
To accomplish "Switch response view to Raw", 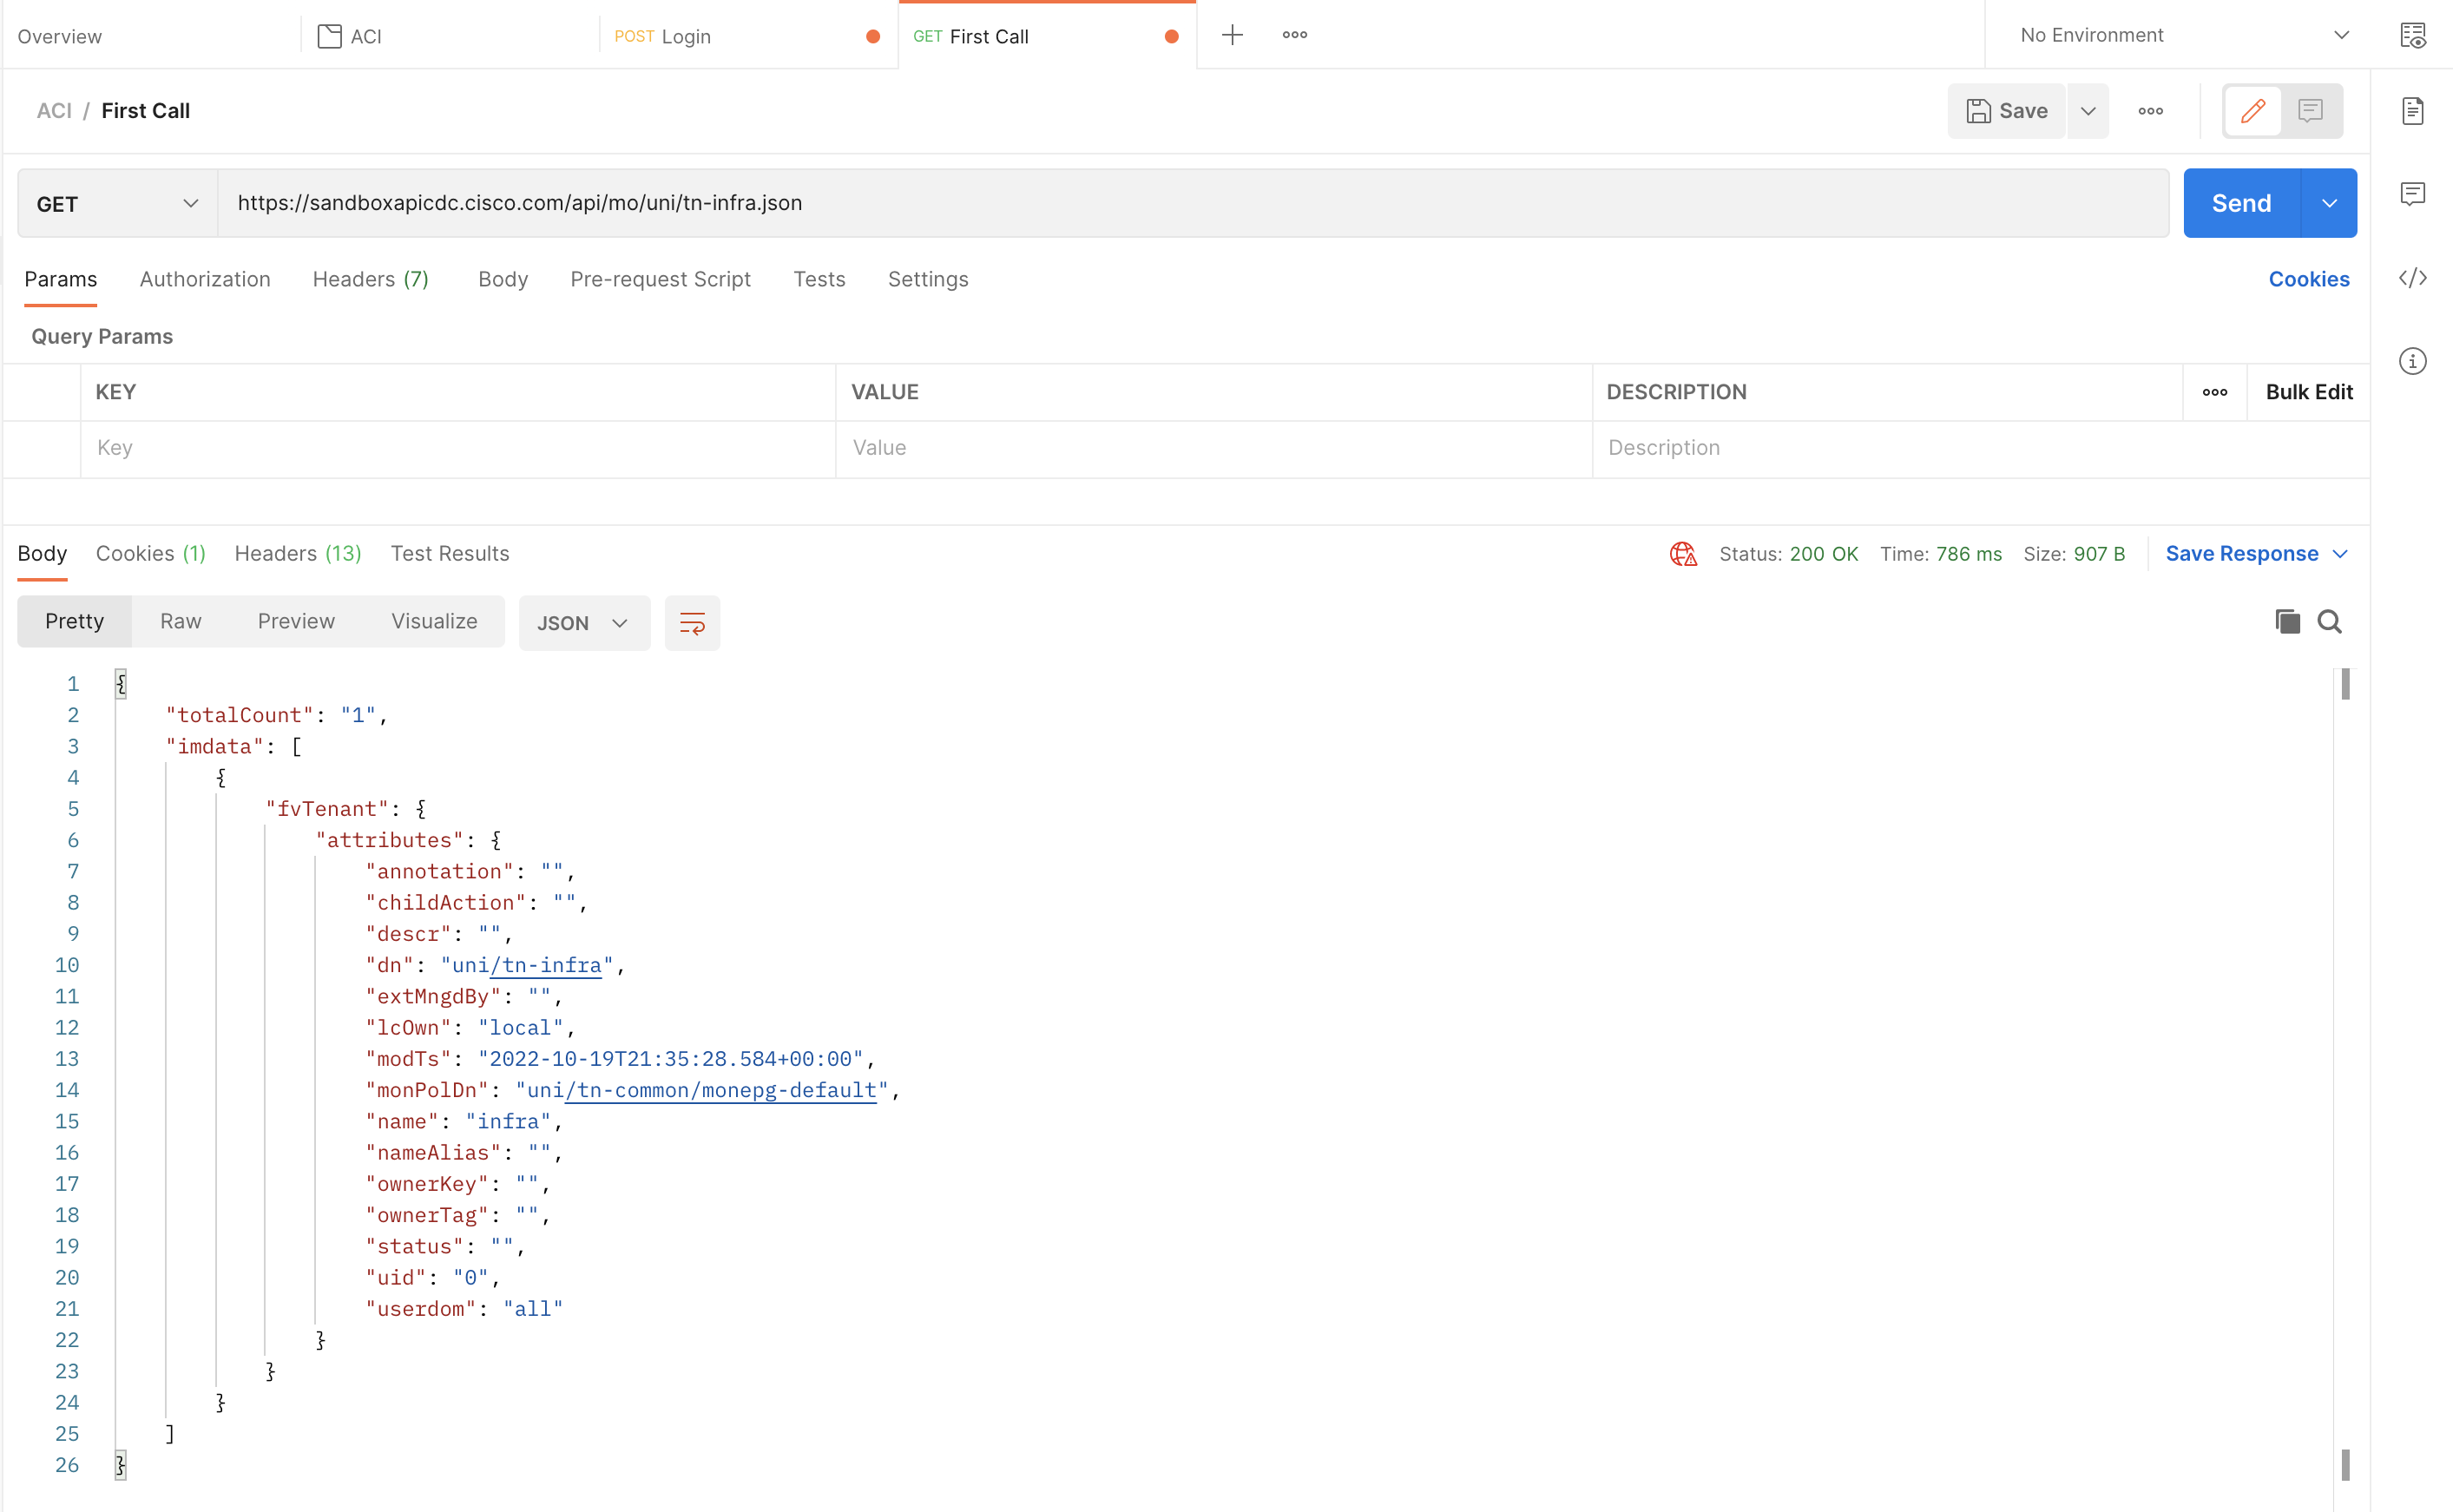I will (x=180, y=621).
